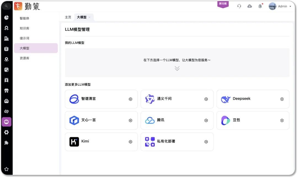298x178 pixels.
Task: Click the cloud download icon in top bar
Action: pyautogui.click(x=249, y=6)
